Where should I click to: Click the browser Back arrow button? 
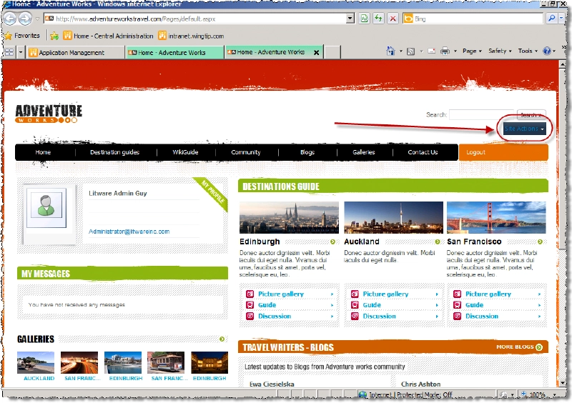click(10, 19)
